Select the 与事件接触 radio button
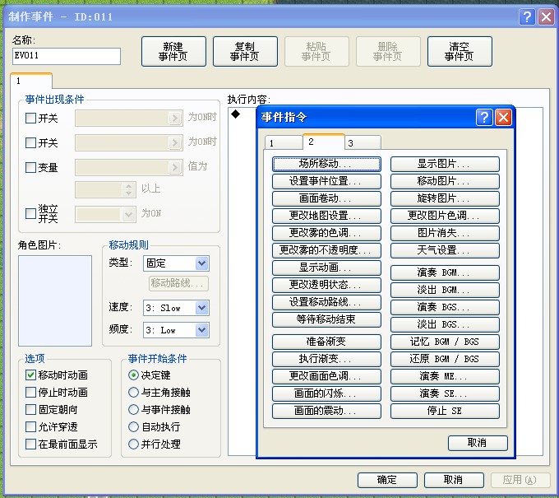 [x=133, y=409]
